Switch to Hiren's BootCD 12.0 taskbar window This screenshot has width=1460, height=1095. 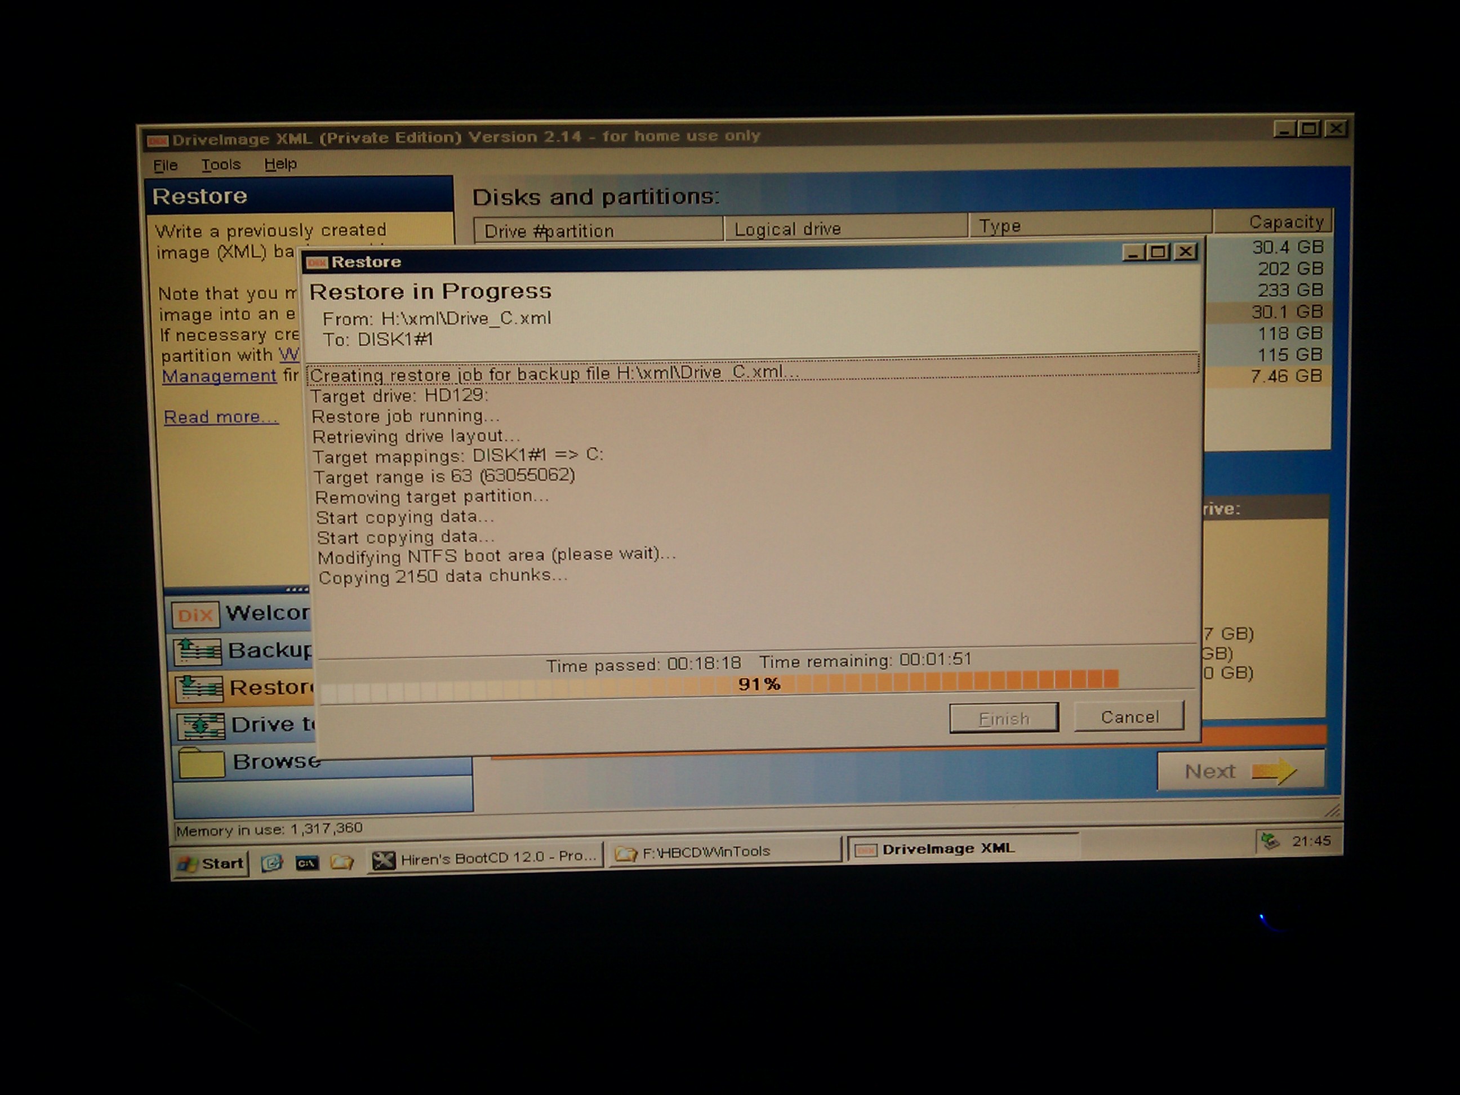485,857
